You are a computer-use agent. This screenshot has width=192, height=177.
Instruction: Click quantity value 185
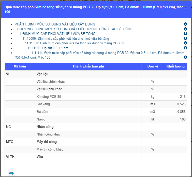[x=183, y=119]
